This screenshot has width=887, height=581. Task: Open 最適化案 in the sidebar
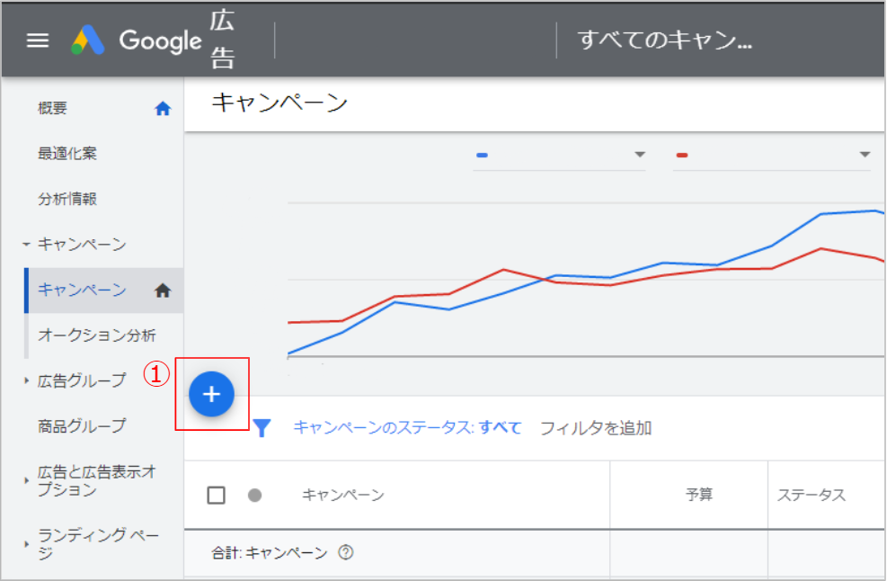(x=67, y=154)
